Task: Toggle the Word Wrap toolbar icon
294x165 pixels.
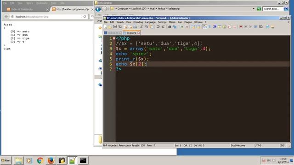Action: (x=205, y=27)
